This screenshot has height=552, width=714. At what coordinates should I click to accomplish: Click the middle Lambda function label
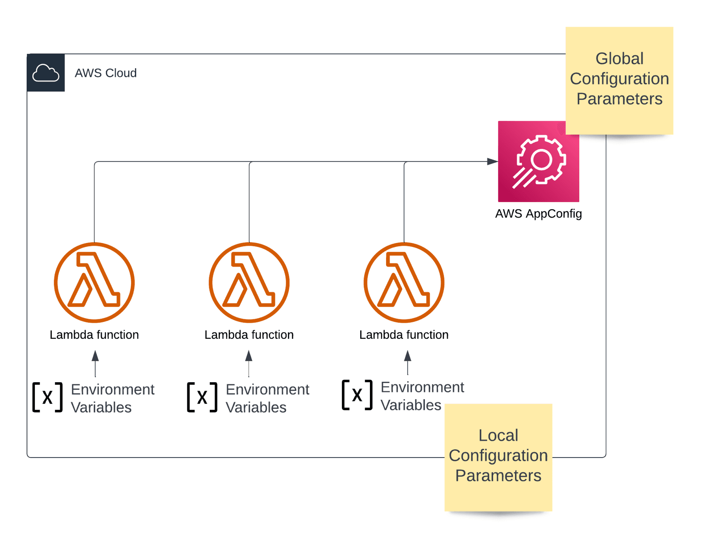(x=249, y=335)
